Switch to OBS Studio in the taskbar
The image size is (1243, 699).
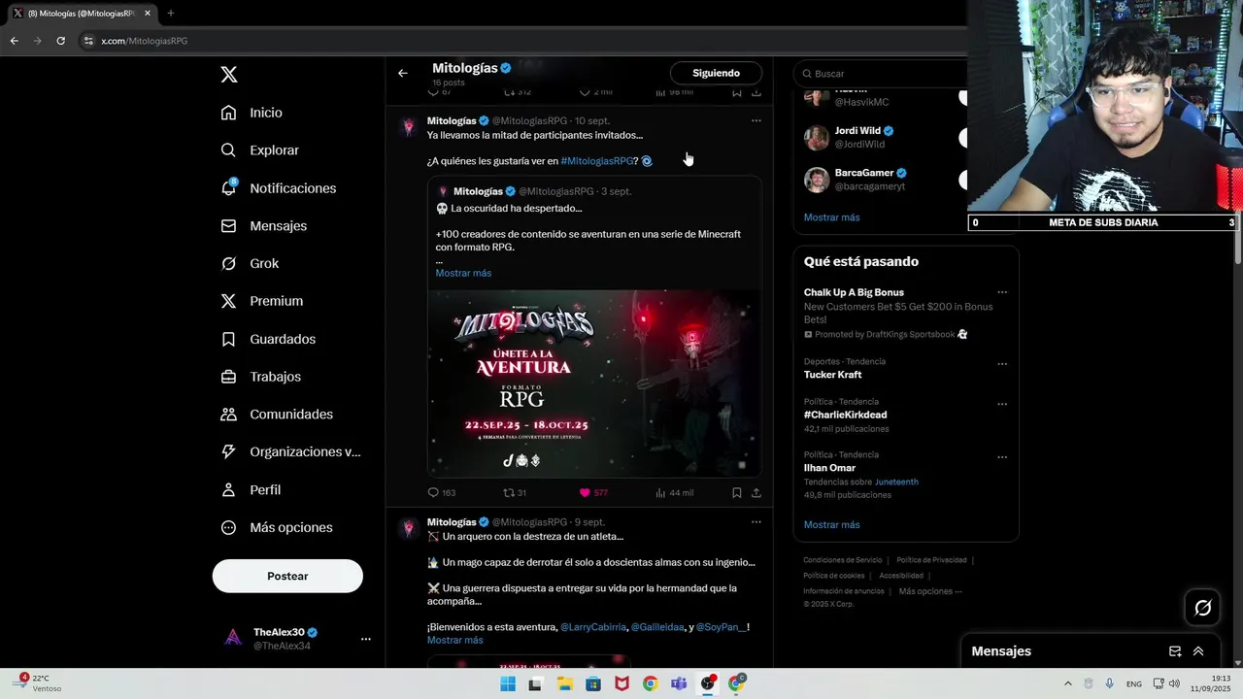point(708,684)
